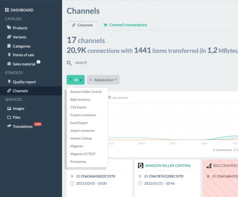The image size is (238, 197).
Task: Click the 17 channels heading
Action: 86,40
